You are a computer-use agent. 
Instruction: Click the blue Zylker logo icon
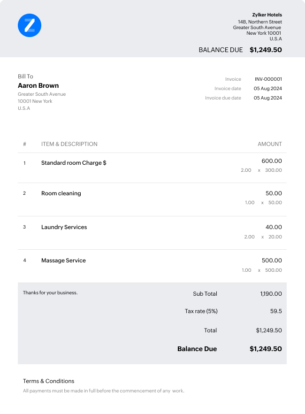tap(30, 25)
